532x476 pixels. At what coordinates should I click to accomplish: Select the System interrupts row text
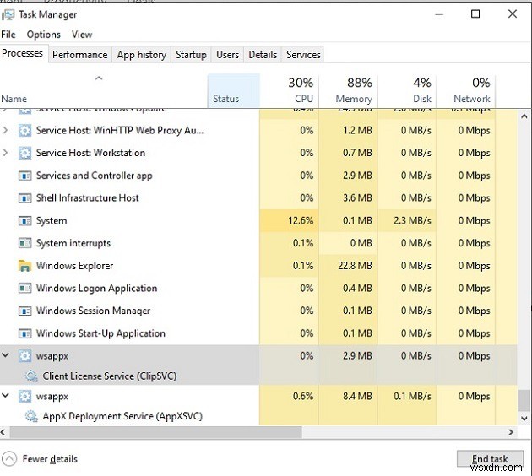[73, 243]
